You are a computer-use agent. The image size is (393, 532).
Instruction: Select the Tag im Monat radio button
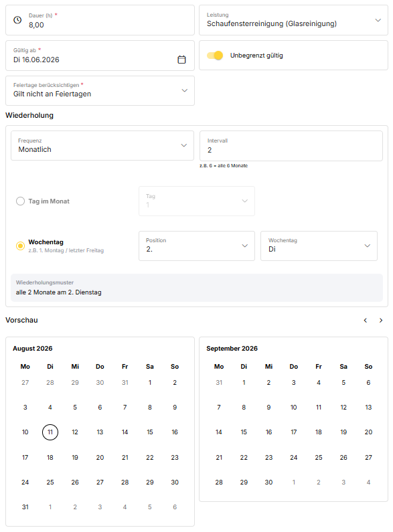(20, 201)
